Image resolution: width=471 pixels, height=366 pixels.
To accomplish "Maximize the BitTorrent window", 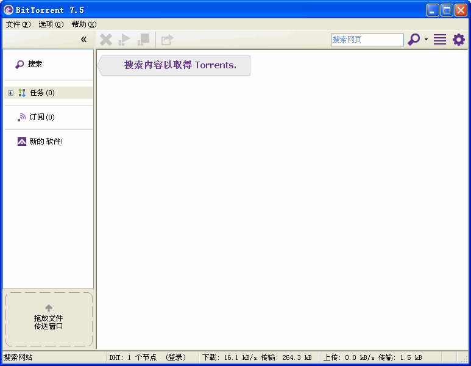I will (x=447, y=10).
